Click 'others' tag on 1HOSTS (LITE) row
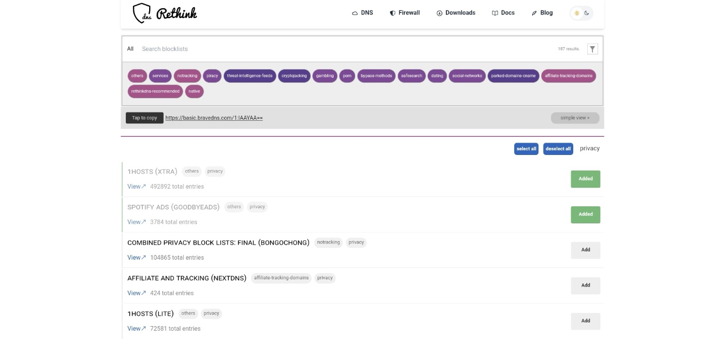Viewport: 725px width, 339px height. 189,313
